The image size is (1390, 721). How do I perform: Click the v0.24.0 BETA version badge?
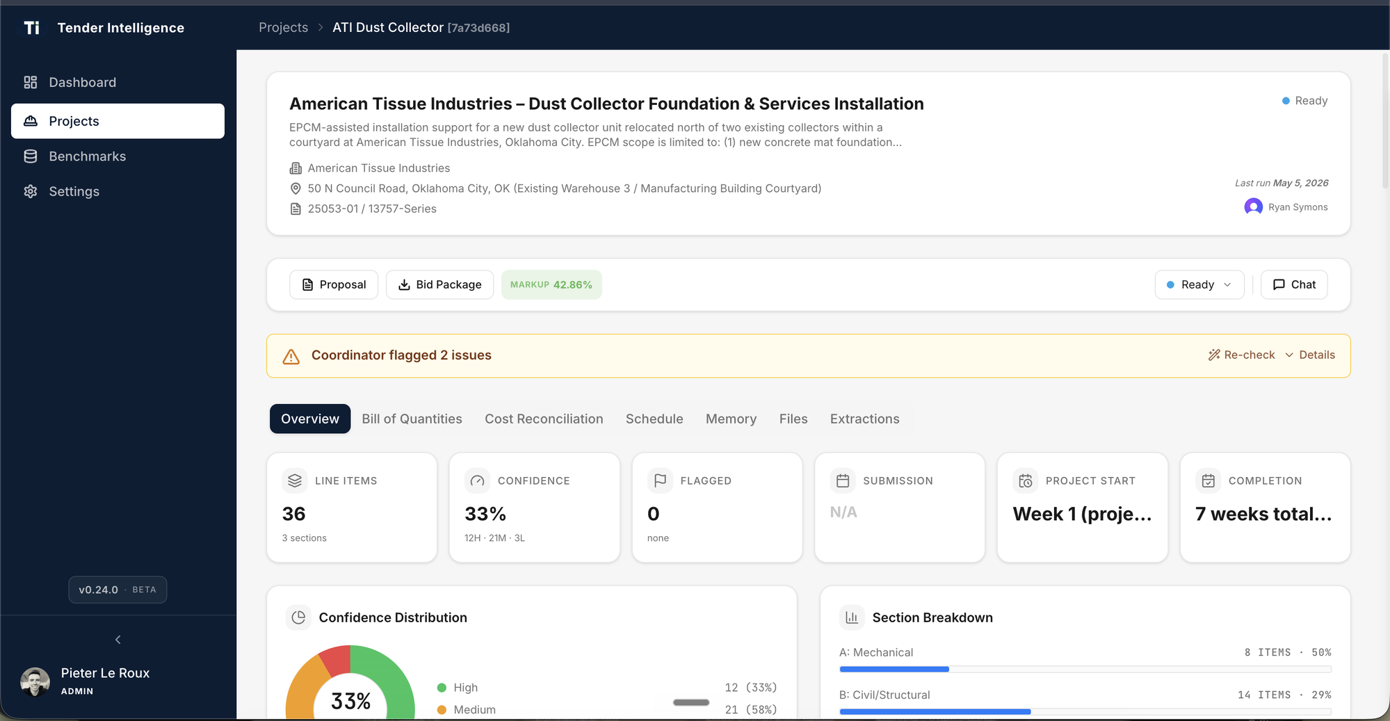pyautogui.click(x=118, y=590)
